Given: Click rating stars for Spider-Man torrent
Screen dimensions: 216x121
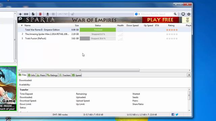Looking at the screenshot, I should pos(172,34).
